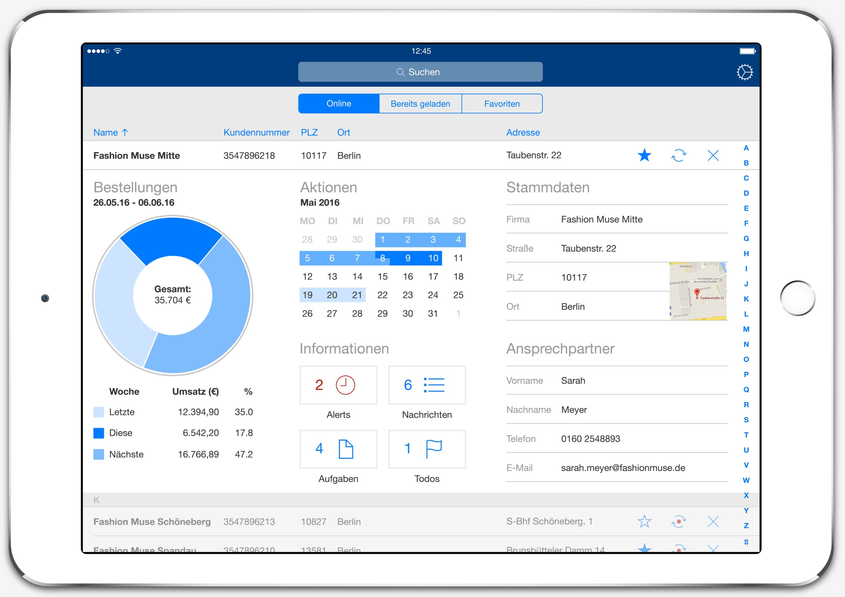Select the Online segment
Screen dimensions: 845x597
pos(339,104)
